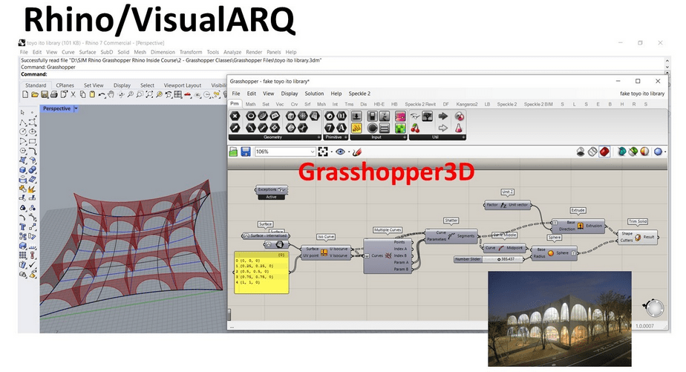The image size is (686, 372).
Task: Click the Grasshopper save file icon
Action: point(246,151)
